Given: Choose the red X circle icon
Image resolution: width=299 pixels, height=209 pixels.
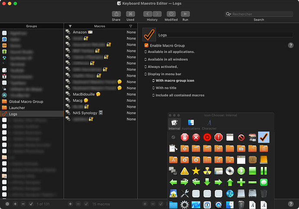Looking at the screenshot, I should tap(196, 137).
